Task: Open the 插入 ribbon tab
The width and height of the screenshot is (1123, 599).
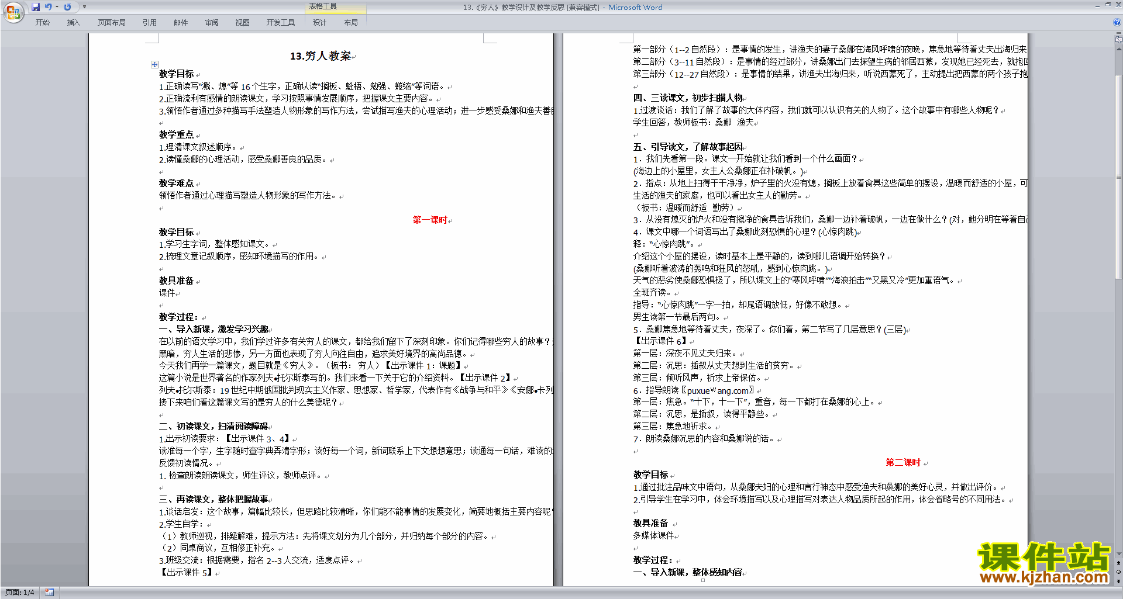Action: 73,23
